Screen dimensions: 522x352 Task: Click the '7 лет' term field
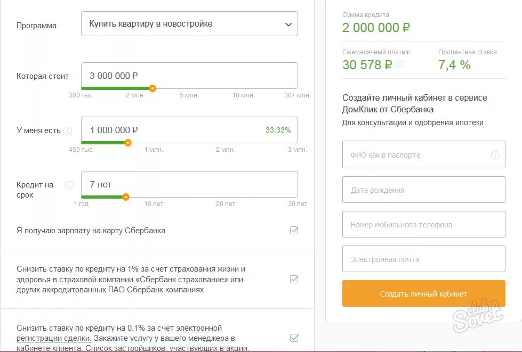coord(189,184)
